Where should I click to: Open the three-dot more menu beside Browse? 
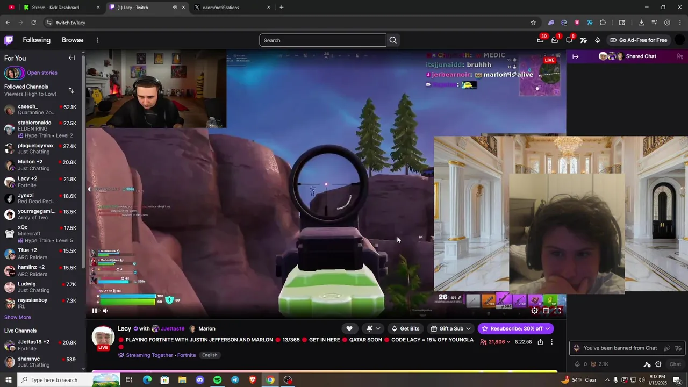click(97, 40)
